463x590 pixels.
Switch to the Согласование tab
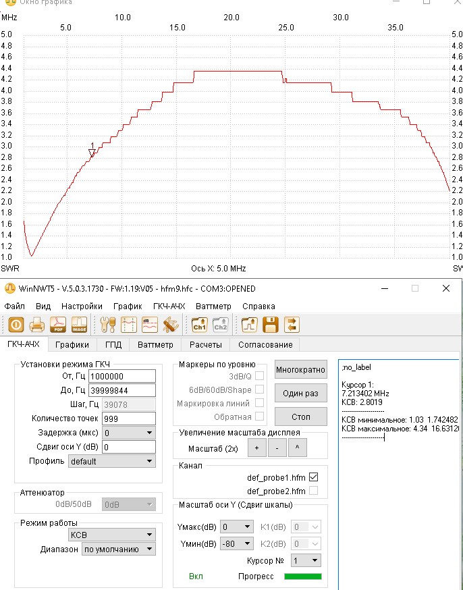click(265, 345)
